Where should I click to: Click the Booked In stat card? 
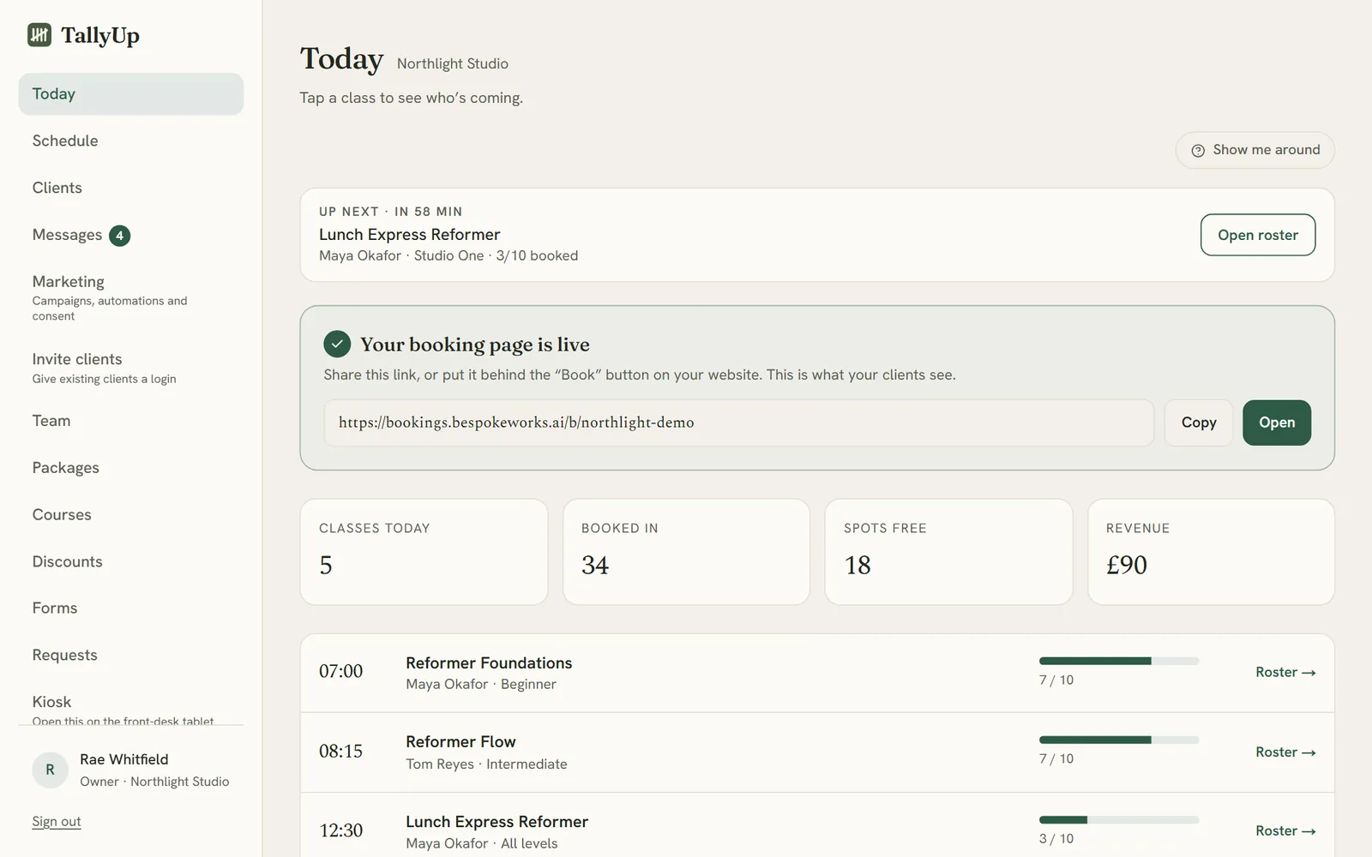click(686, 552)
